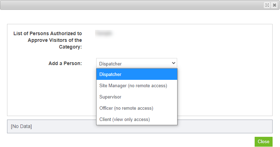The width and height of the screenshot is (280, 147).
Task: Click the green Close button
Action: click(x=263, y=142)
